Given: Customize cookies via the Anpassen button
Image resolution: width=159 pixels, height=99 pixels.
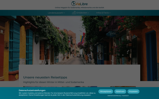Looking at the screenshot, I should tap(133, 91).
